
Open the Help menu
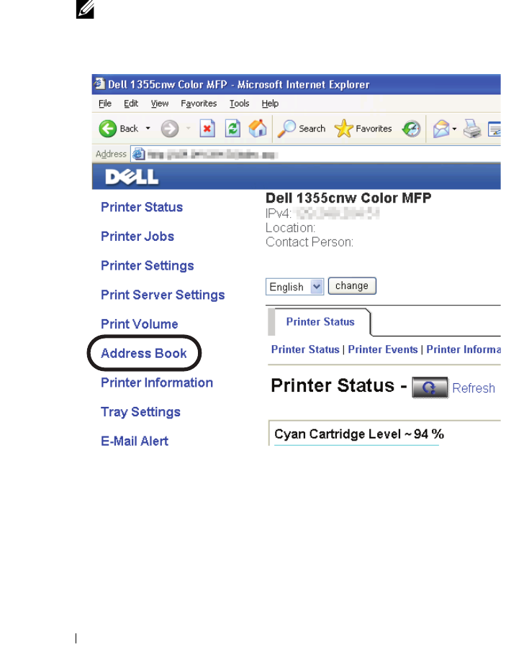(270, 104)
